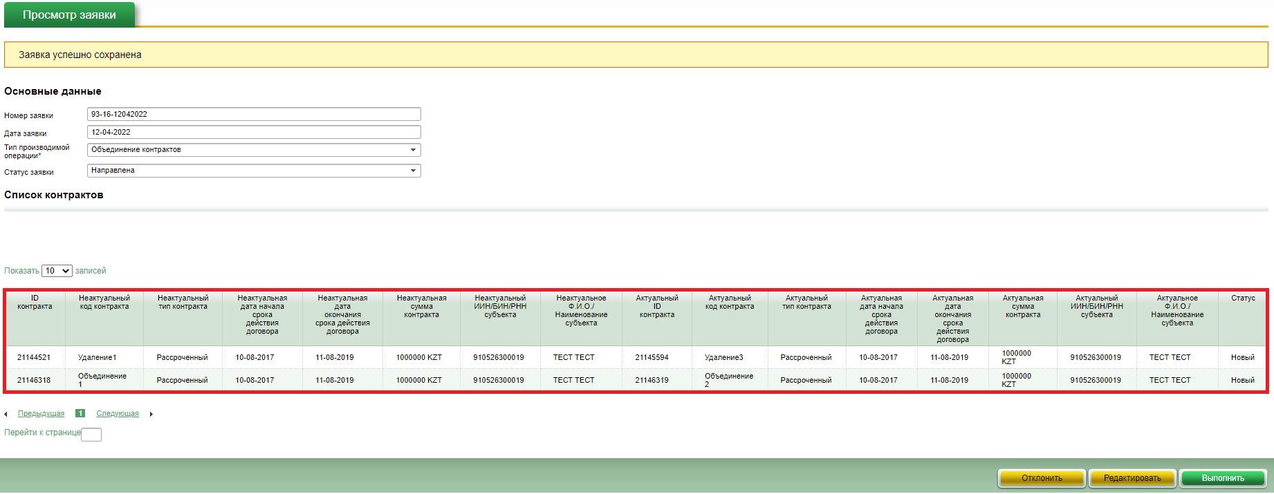Expand the 'Статус заявки' dropdown
This screenshot has width=1274, height=494.
click(x=254, y=171)
